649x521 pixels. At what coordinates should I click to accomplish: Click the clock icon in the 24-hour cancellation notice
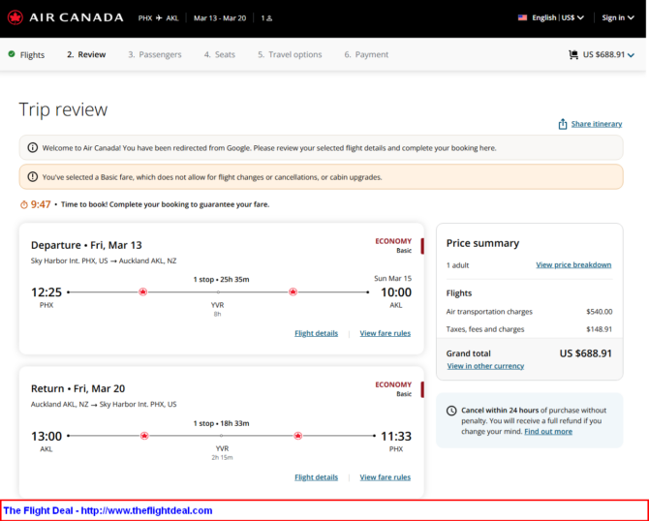[451, 411]
